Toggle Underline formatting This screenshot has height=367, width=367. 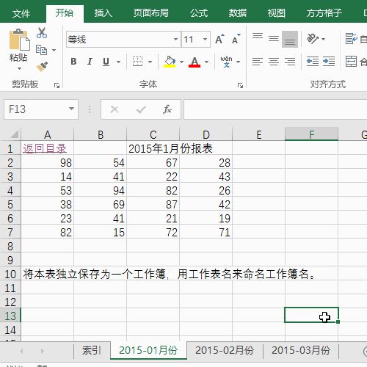coord(106,62)
